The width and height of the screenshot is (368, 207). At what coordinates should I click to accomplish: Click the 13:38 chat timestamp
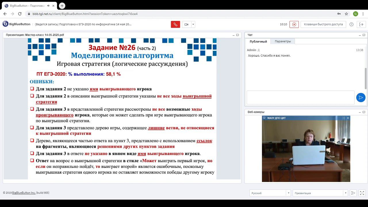click(359, 50)
